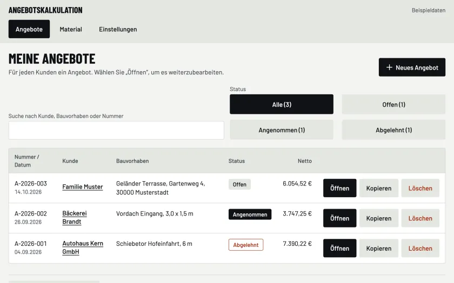Click the plus icon in Neues Angebot
The image size is (454, 283).
coord(390,67)
